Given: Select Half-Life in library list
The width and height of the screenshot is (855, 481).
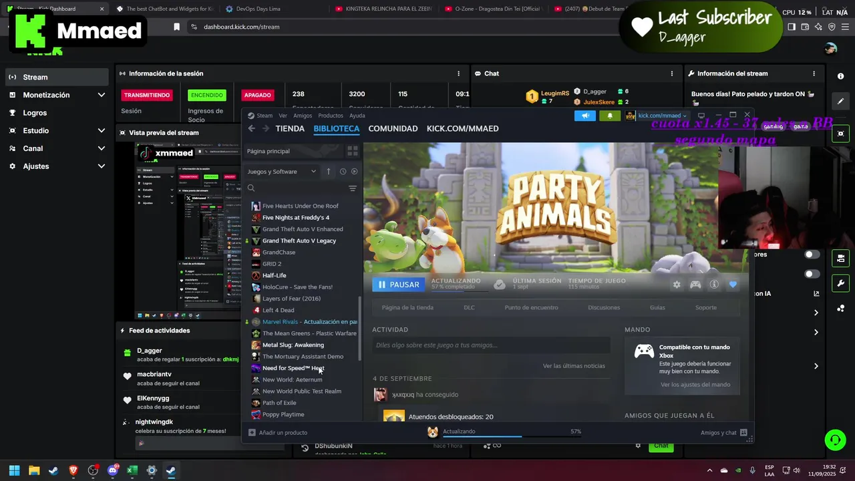Looking at the screenshot, I should (274, 275).
